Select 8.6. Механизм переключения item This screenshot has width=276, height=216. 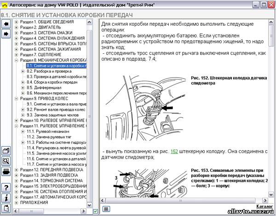click(57, 93)
